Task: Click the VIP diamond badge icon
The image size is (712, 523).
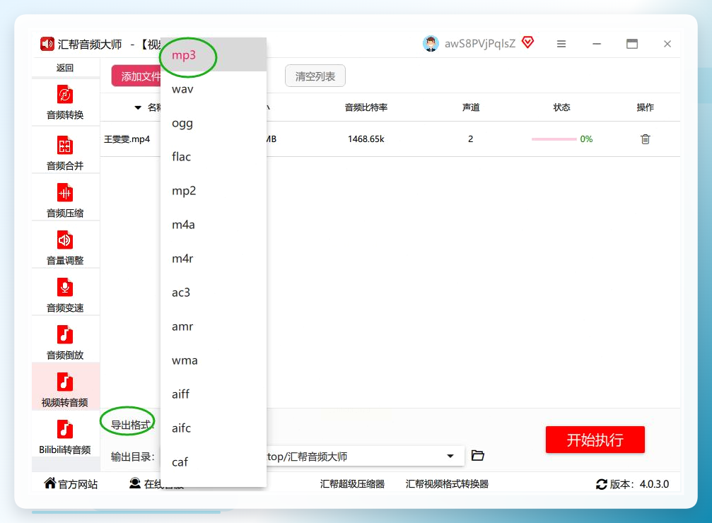Action: pyautogui.click(x=527, y=42)
